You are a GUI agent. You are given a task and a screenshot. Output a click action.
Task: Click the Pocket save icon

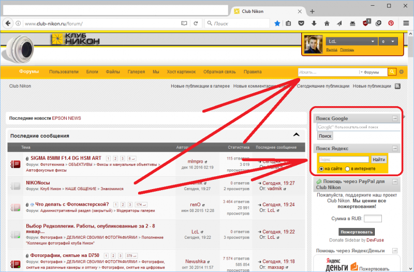301,23
